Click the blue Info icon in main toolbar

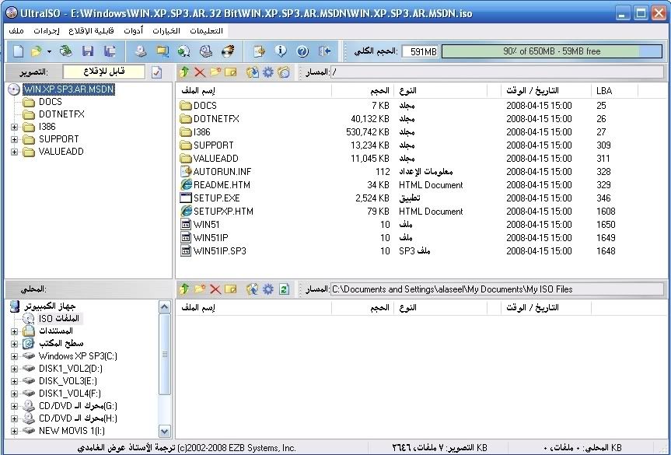pos(281,51)
